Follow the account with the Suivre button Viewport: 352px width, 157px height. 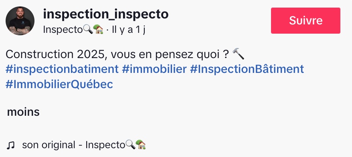[305, 21]
